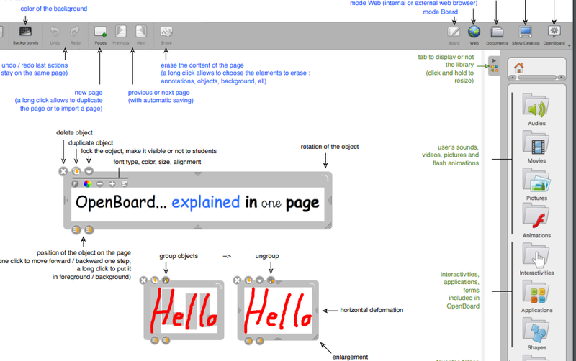Delete the left Hello drawing object

click(x=143, y=280)
